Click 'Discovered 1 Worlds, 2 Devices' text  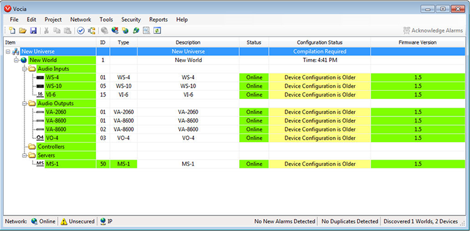click(421, 222)
